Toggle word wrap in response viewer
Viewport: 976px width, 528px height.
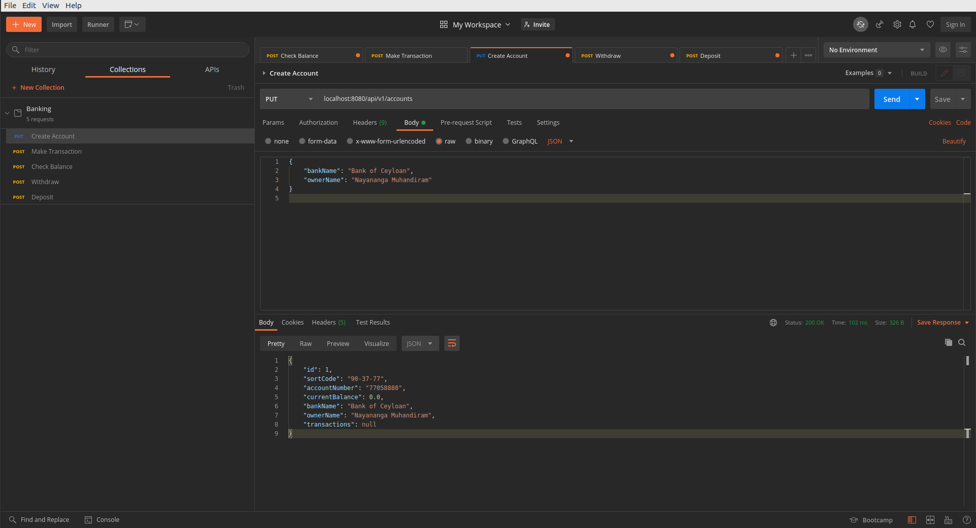(452, 343)
